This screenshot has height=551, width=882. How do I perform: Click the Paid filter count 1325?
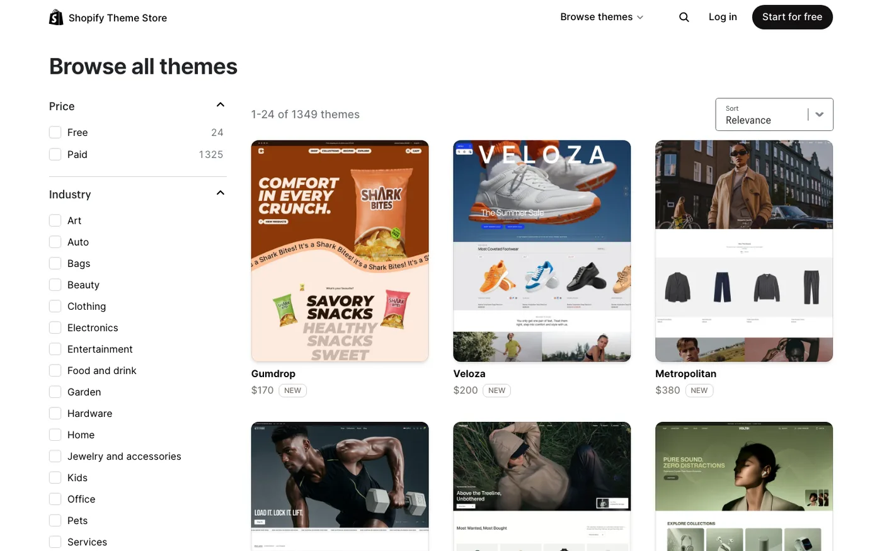tap(211, 154)
